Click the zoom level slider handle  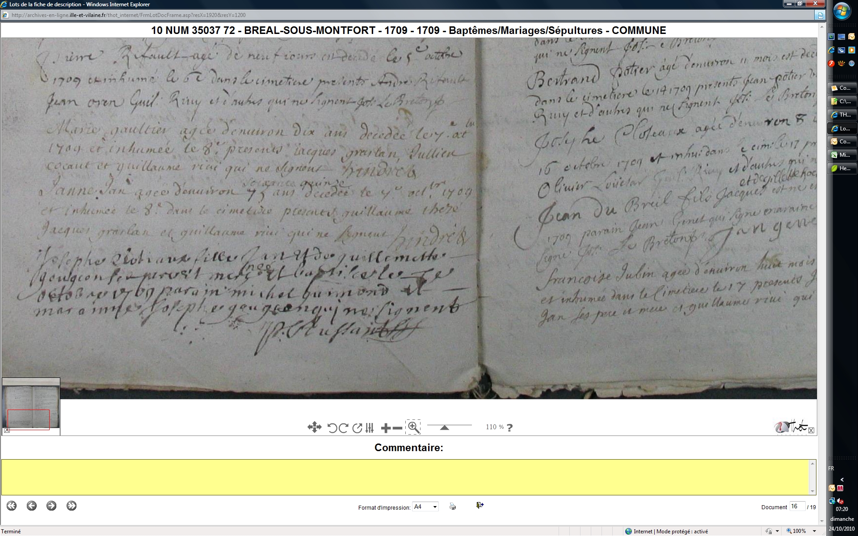[x=444, y=427]
